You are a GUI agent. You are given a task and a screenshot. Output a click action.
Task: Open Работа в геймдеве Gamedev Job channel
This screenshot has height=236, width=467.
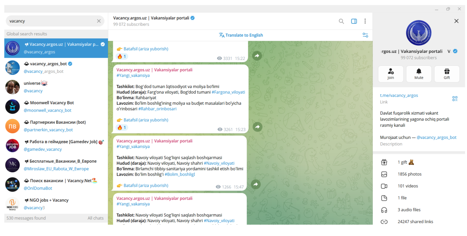point(56,145)
